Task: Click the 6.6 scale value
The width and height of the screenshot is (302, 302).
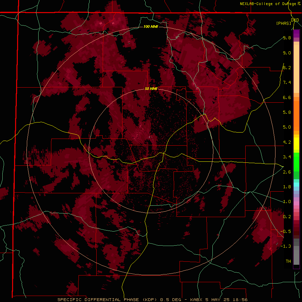Action: pyautogui.click(x=287, y=97)
